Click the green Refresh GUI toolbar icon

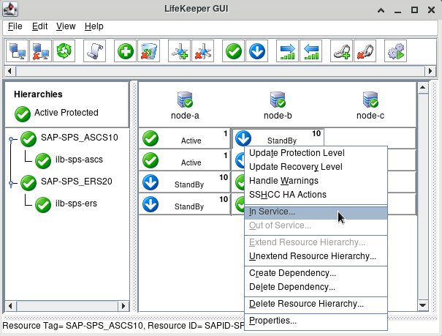[66, 51]
